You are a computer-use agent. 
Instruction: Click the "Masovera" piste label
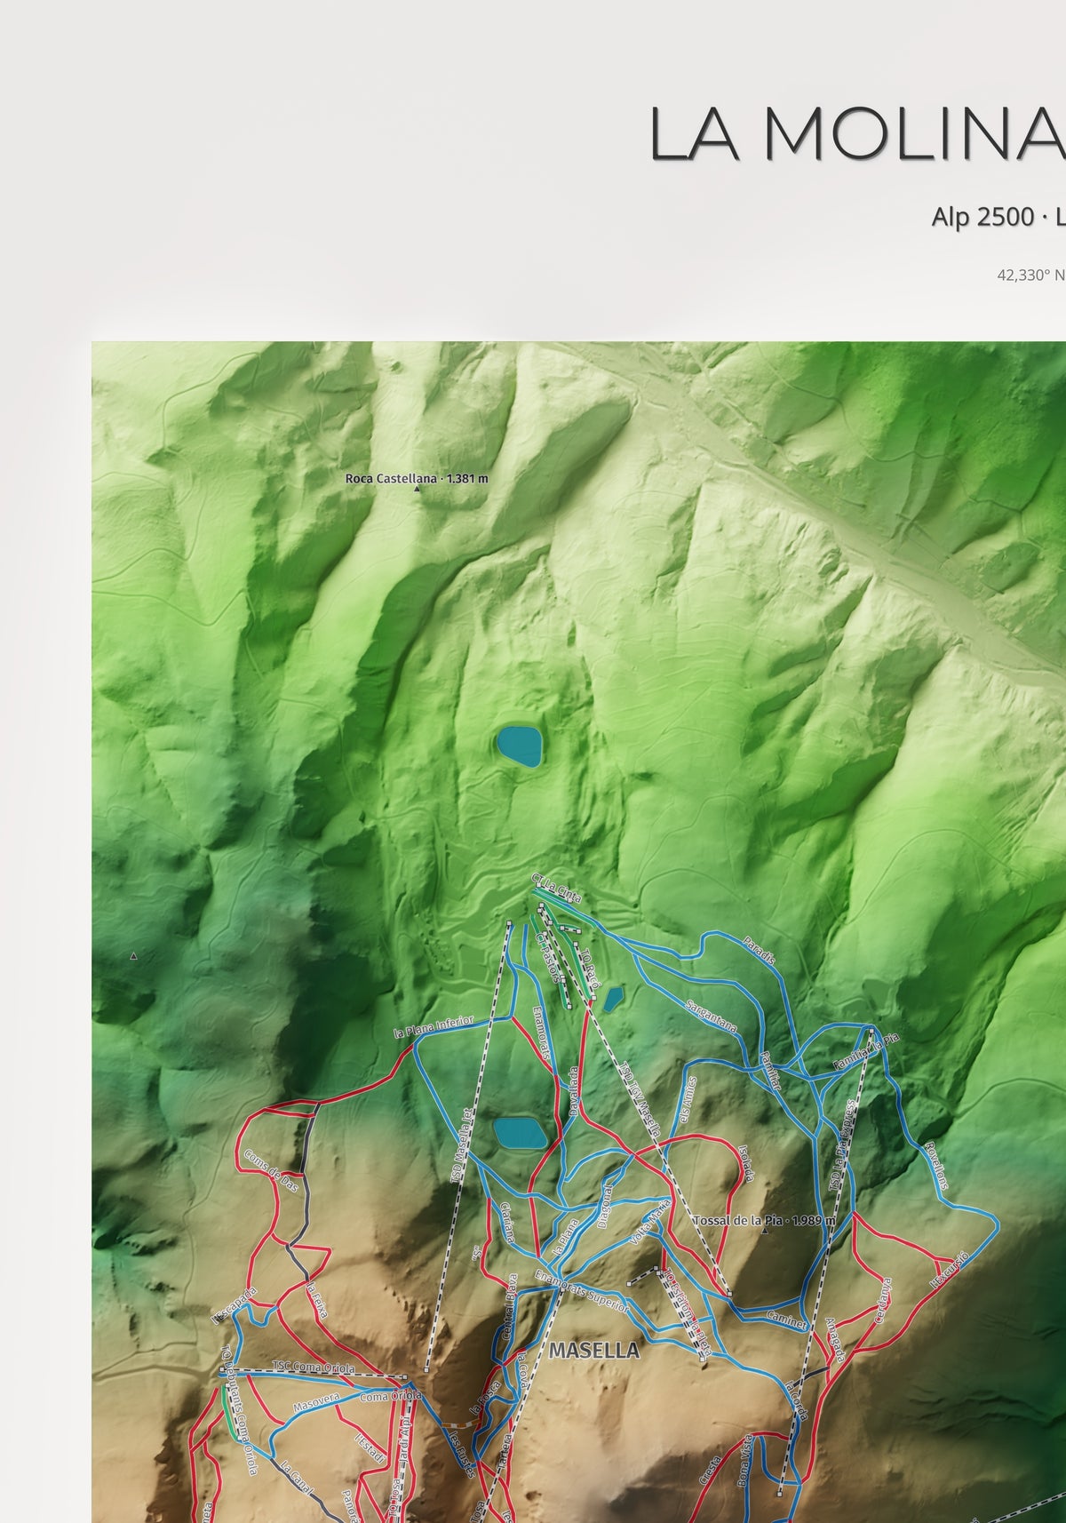(316, 1404)
